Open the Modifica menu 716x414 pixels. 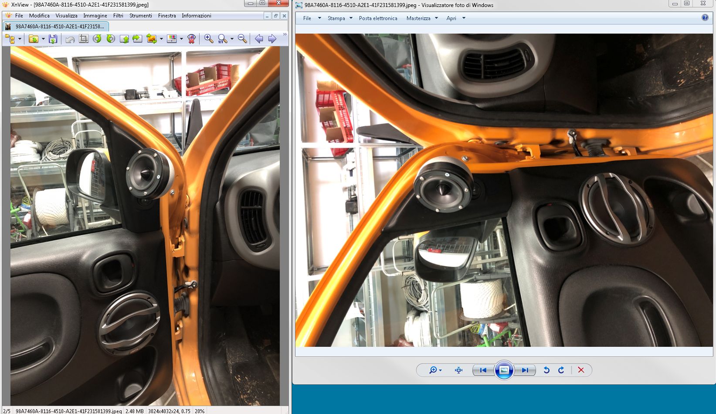pyautogui.click(x=39, y=16)
